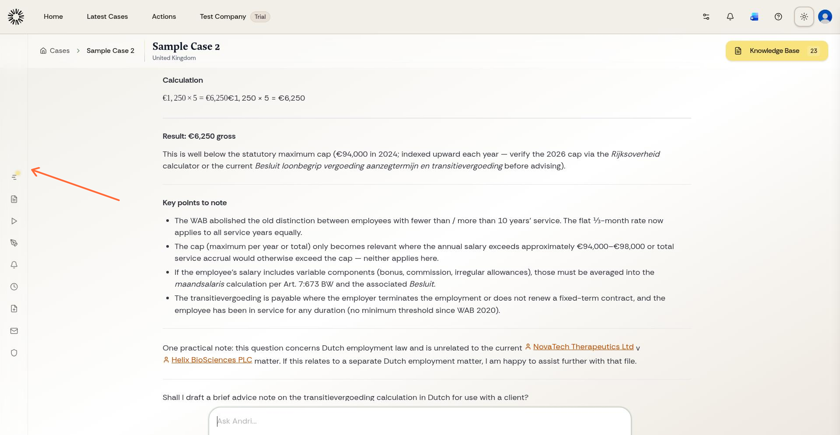840x435 pixels.
Task: Open notifications bell in top bar
Action: pyautogui.click(x=730, y=17)
